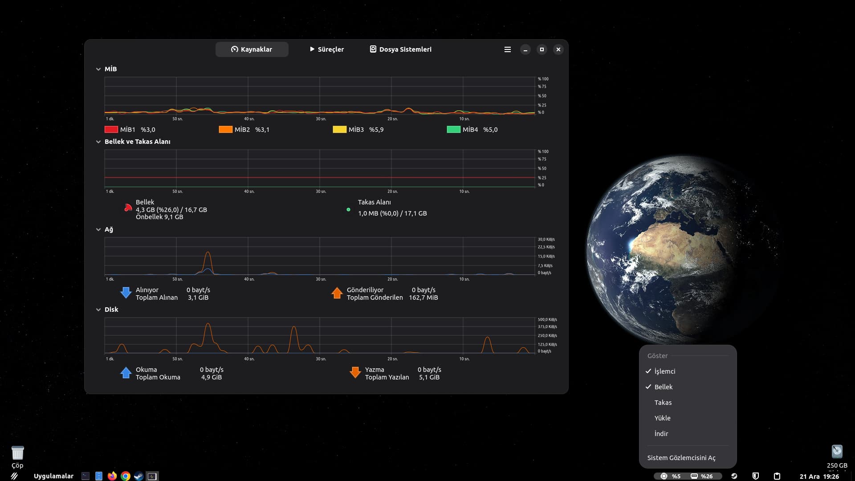This screenshot has width=855, height=481.
Task: Open Steam from the taskbar
Action: (x=138, y=476)
